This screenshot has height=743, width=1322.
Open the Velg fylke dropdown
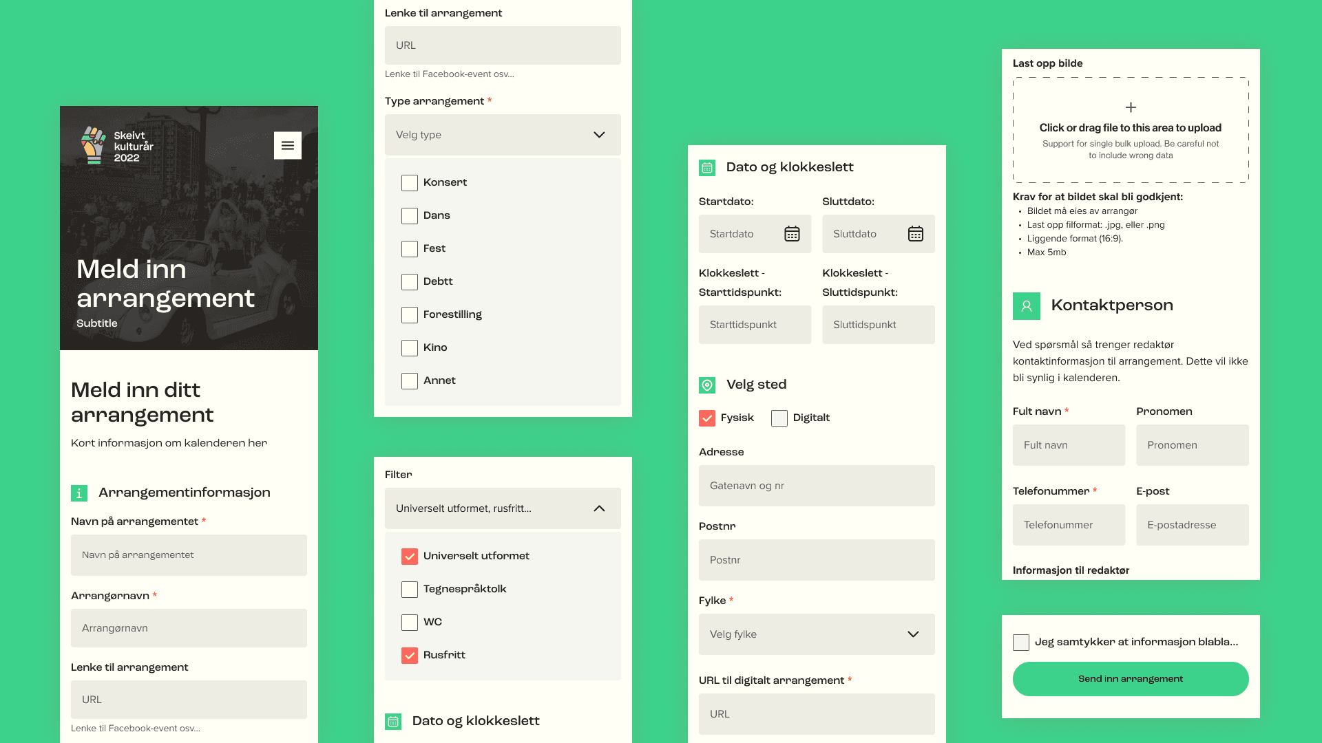point(817,634)
